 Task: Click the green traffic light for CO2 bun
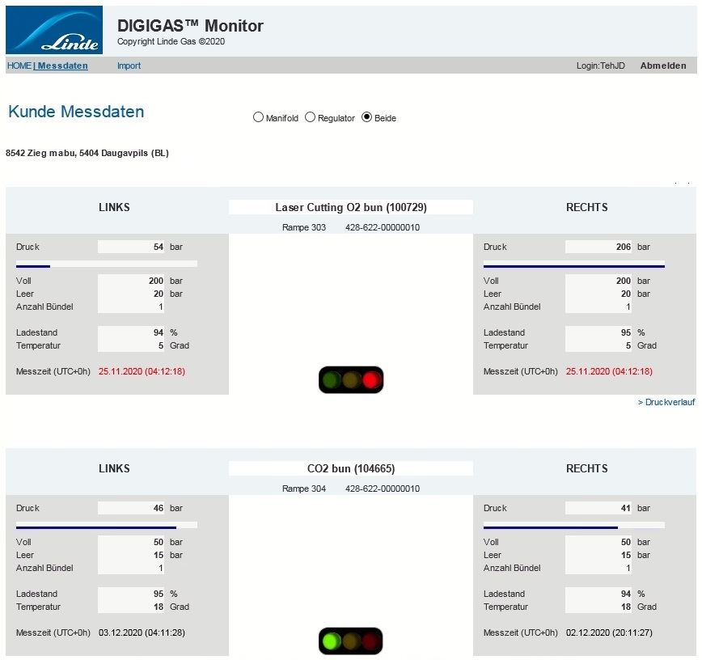(x=331, y=641)
